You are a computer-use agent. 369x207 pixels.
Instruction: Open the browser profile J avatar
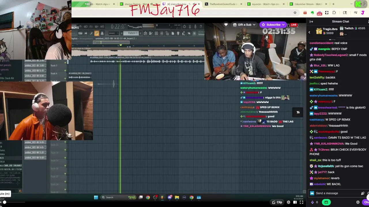[x=363, y=13]
